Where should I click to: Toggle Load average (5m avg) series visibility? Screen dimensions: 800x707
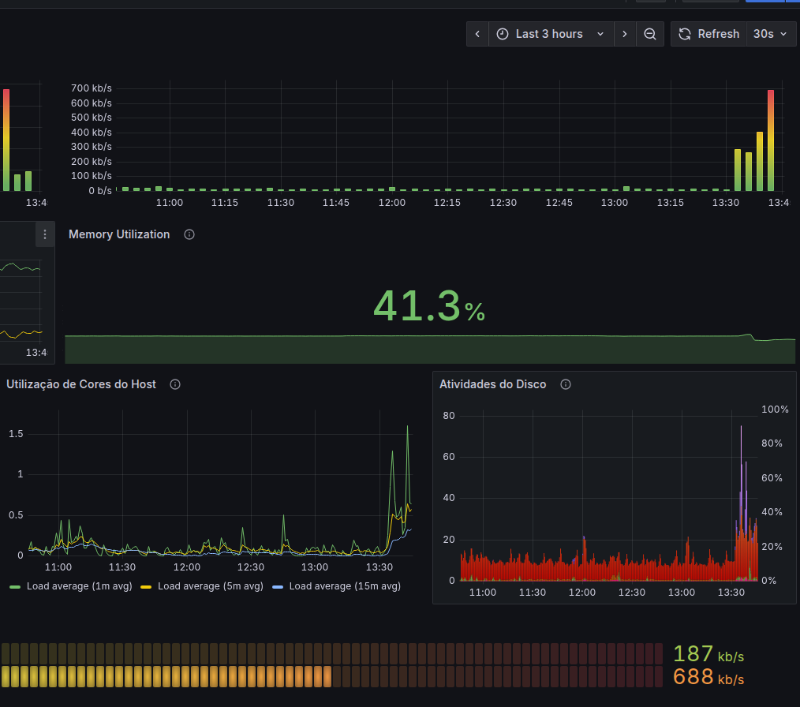202,586
